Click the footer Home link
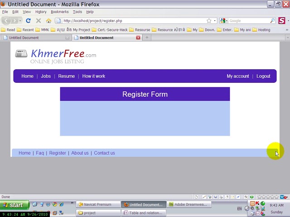The image size is (290, 217). [x=24, y=153]
